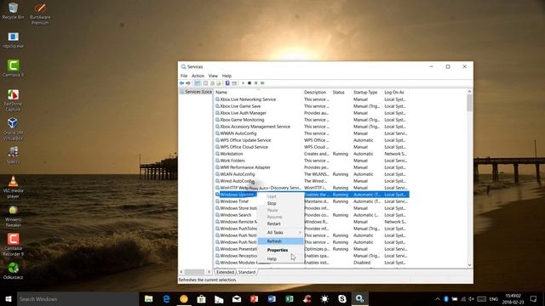Choose Stop in the context menu
Viewport: 545px width, 306px height.
[x=281, y=203]
